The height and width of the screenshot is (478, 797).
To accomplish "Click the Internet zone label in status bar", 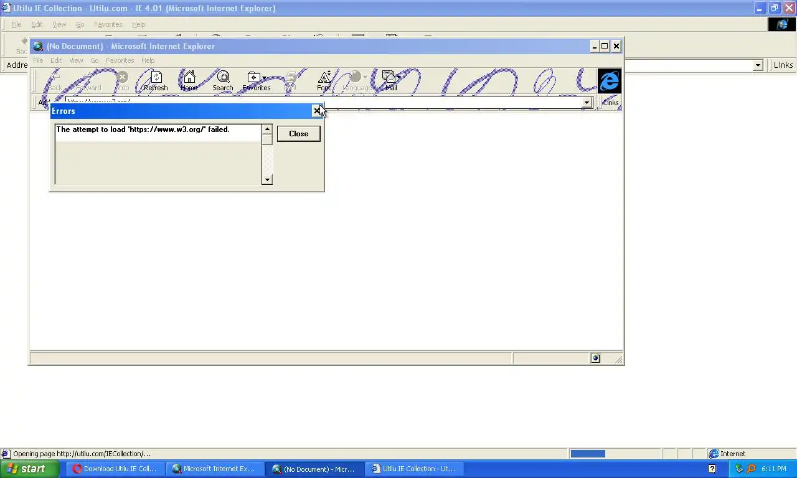I will (733, 454).
